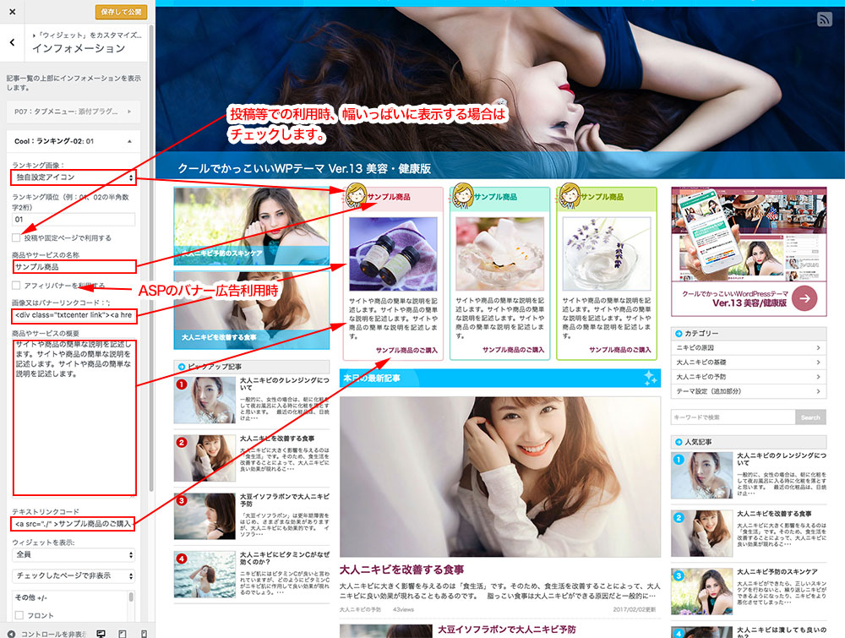Open the 大人ニキビ予防のスキンケア slider image

(252, 226)
